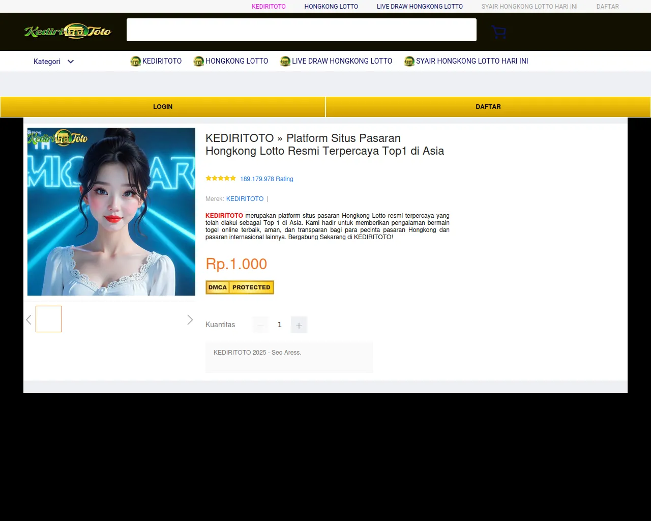Open LIVE DRAW HONGKONG LOTTO in top bar

point(420,7)
